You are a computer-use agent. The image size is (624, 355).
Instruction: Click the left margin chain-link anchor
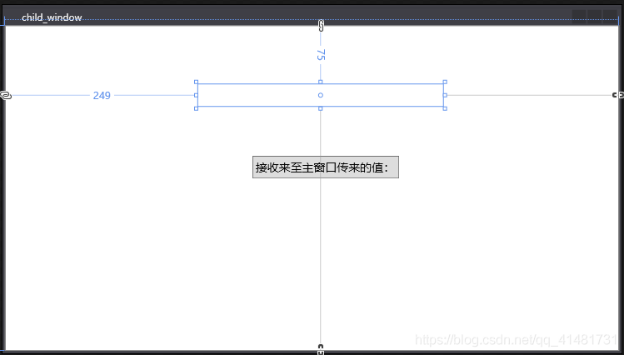click(x=6, y=96)
